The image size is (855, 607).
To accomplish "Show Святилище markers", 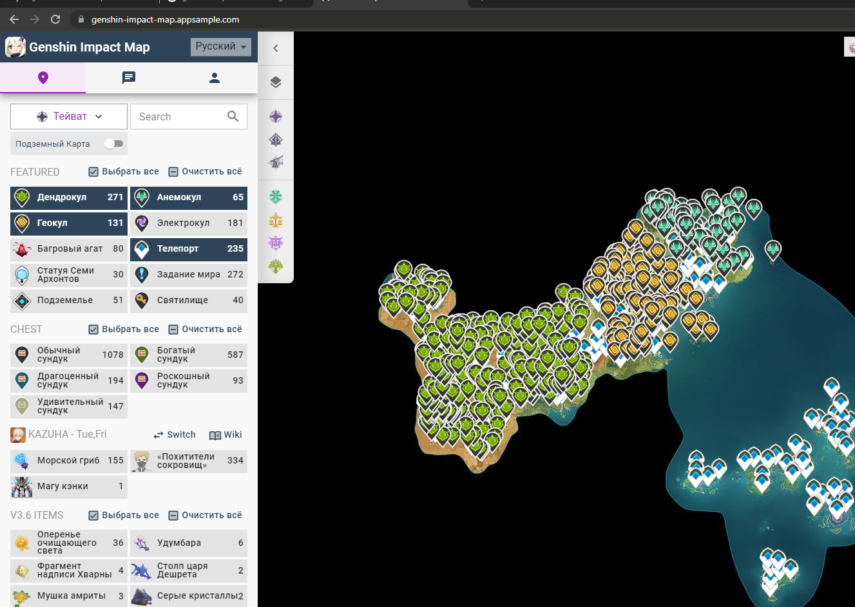I will coord(189,301).
